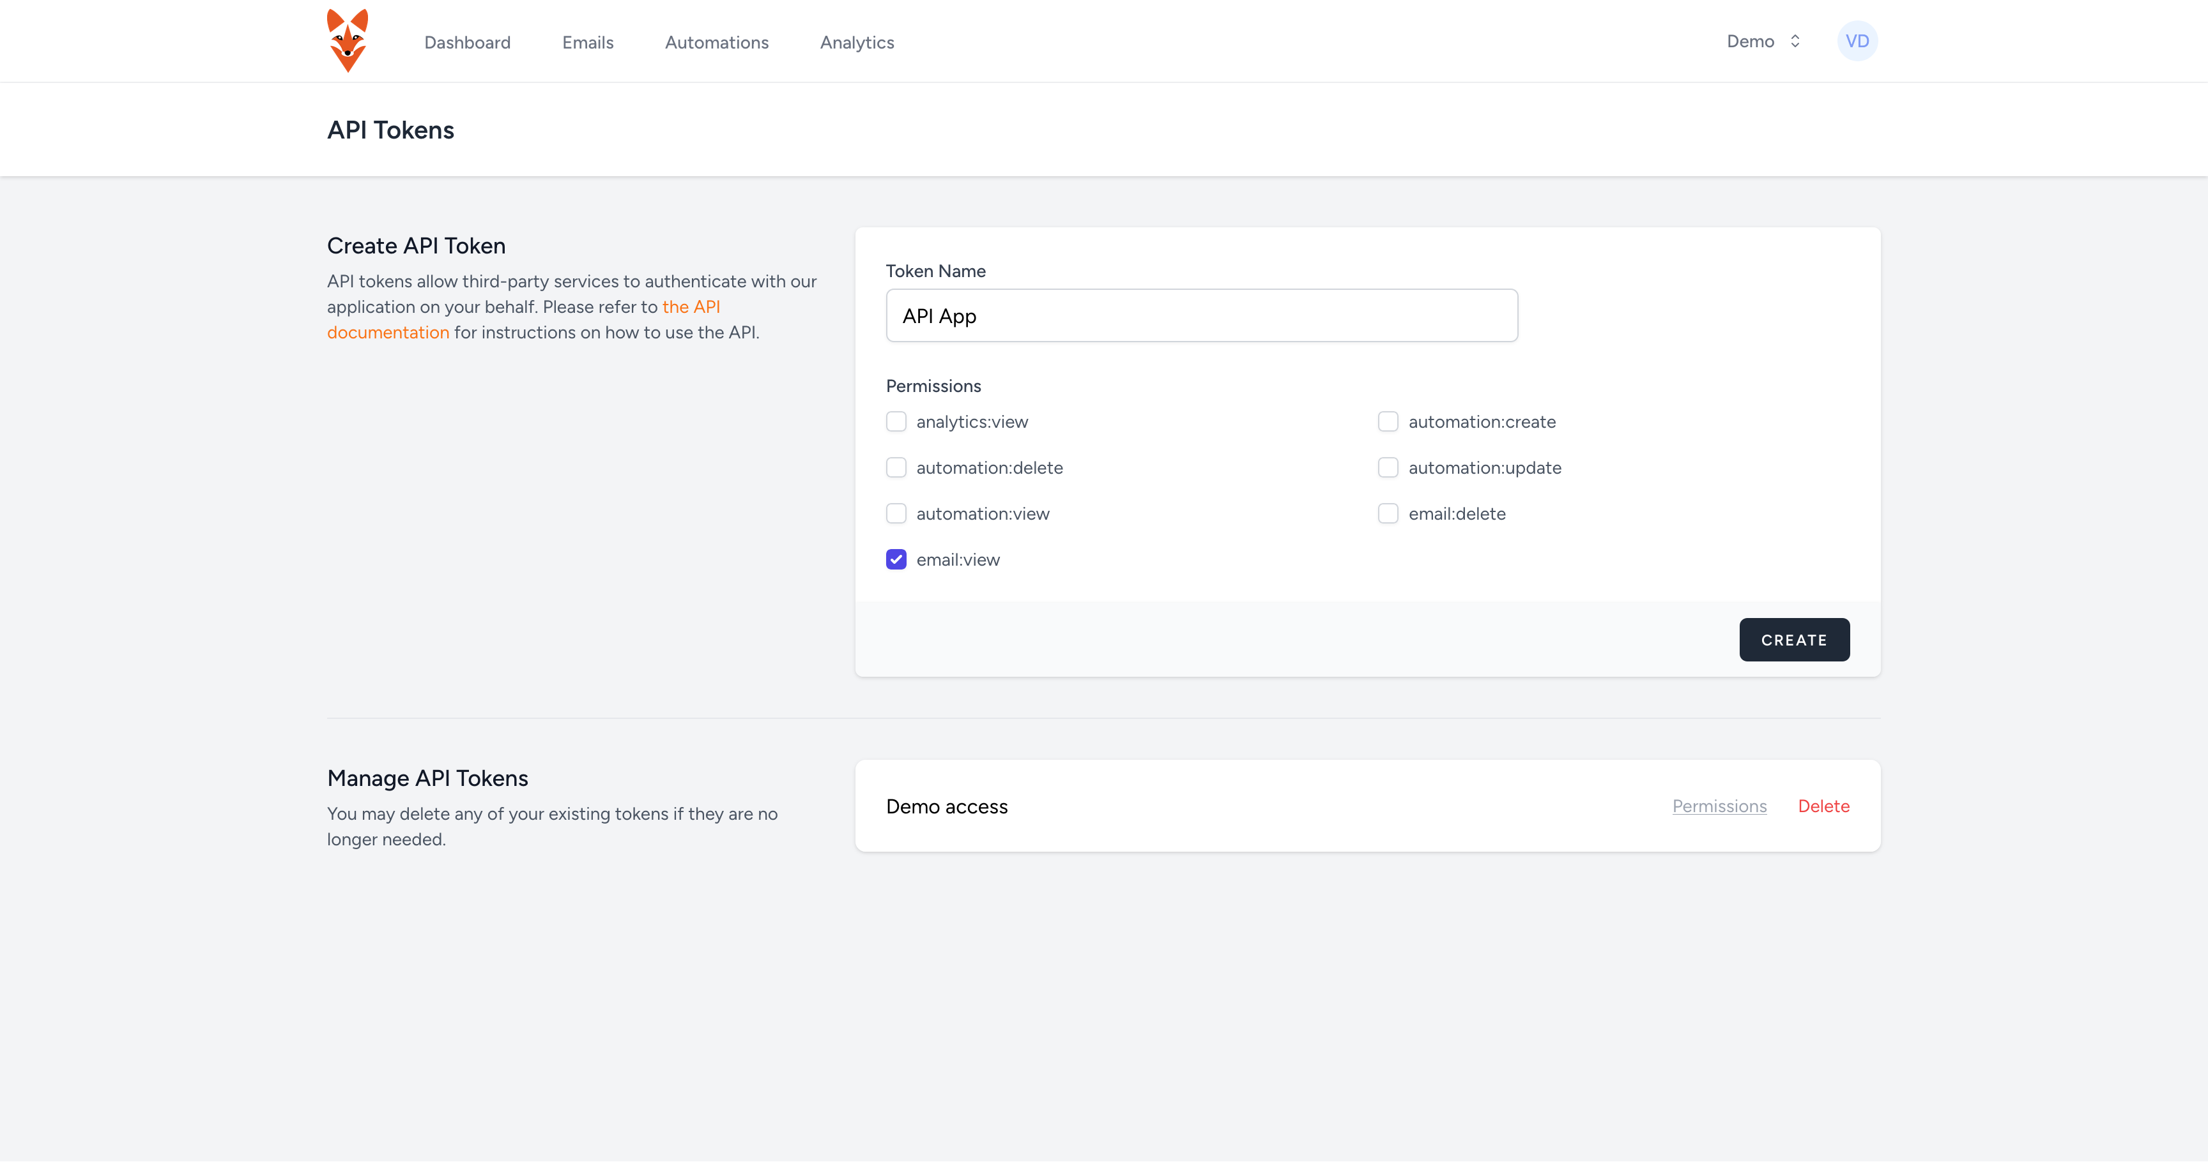Check the email:delete permission
This screenshot has height=1162, width=2208.
click(1388, 513)
